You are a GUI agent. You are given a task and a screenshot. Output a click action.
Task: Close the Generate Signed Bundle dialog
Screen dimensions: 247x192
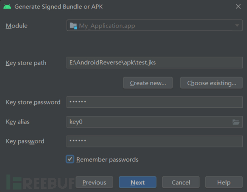click(x=238, y=6)
